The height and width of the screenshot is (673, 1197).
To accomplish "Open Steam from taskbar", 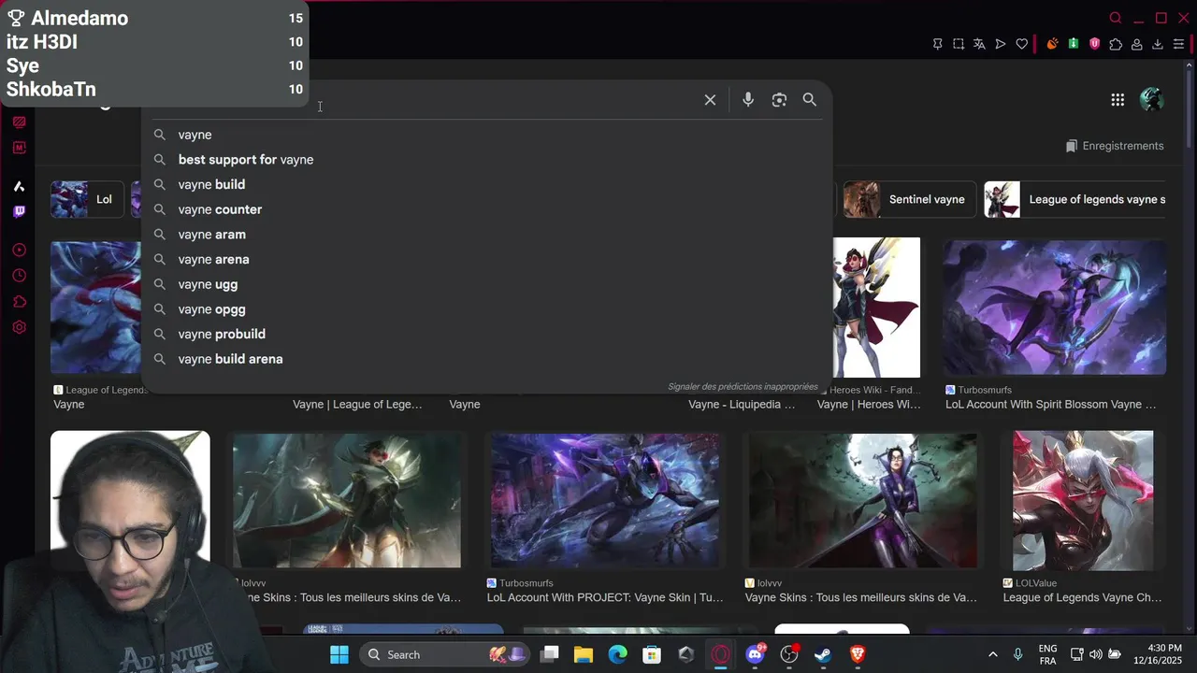I will (x=823, y=654).
